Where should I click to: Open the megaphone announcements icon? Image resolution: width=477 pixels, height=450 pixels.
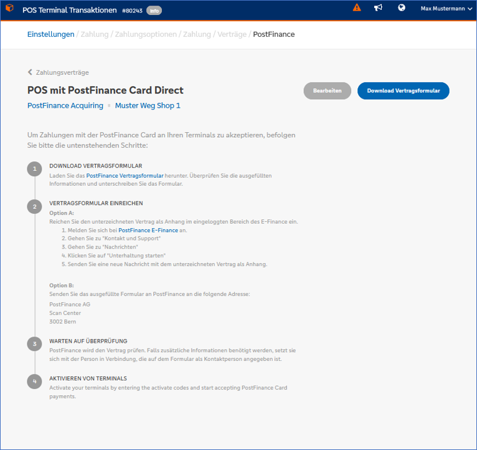pos(378,7)
